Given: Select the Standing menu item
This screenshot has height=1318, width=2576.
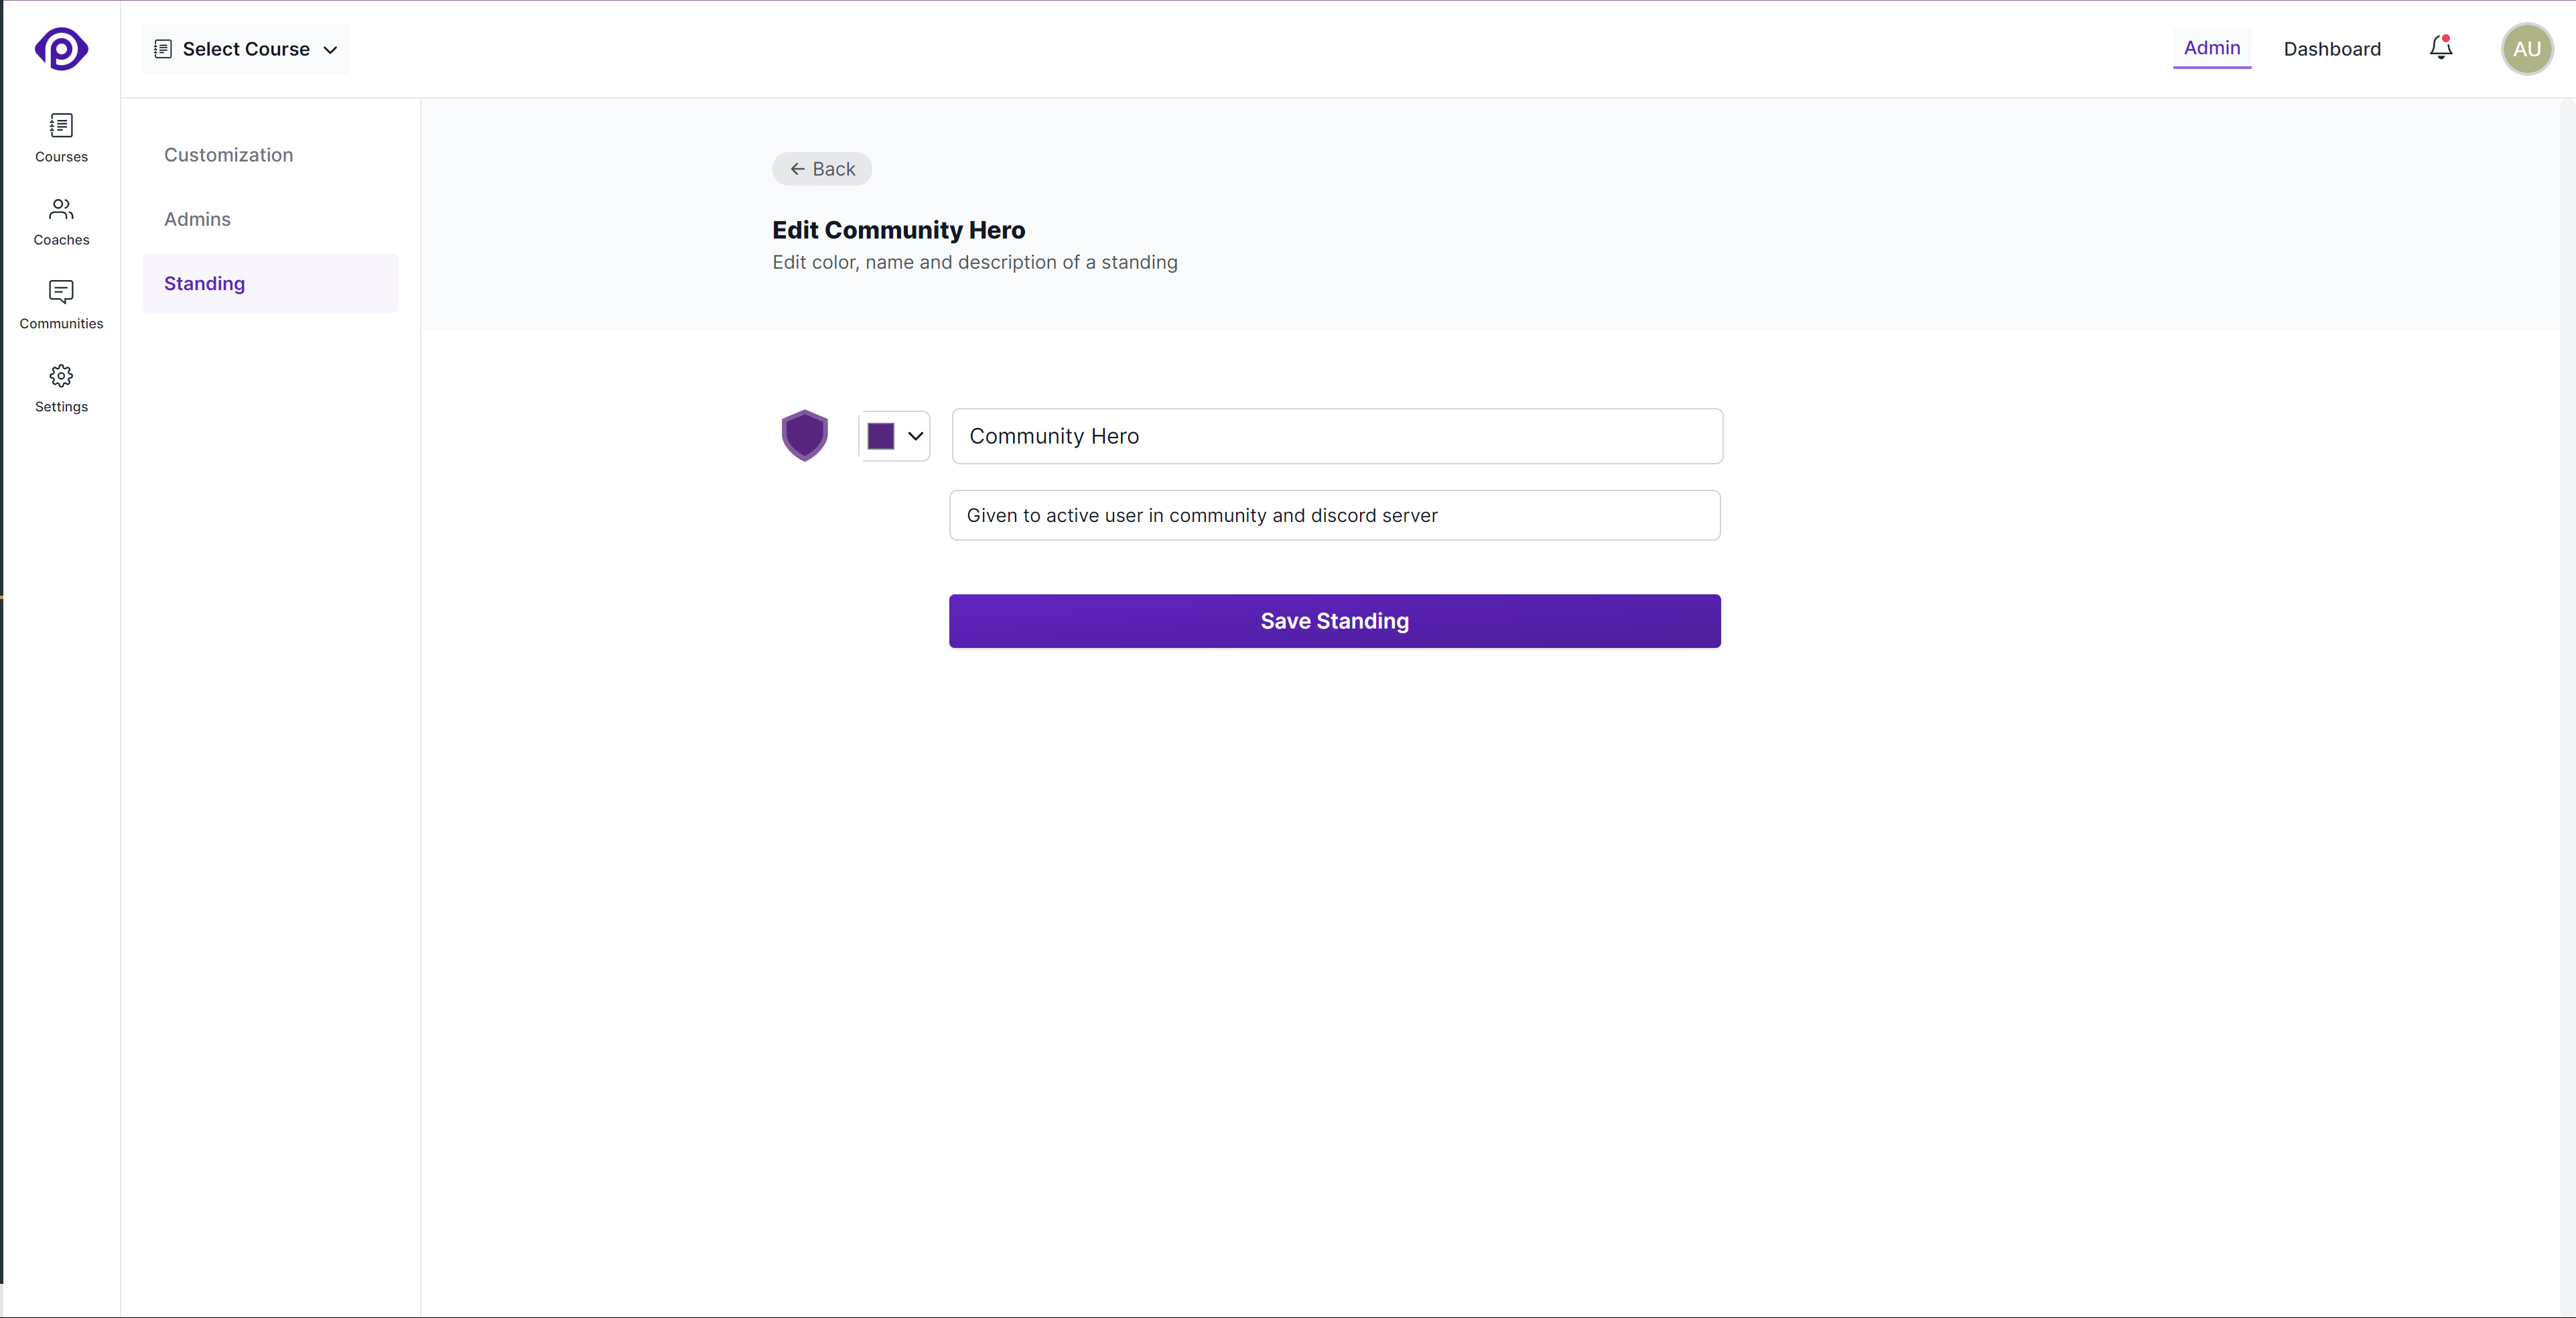Looking at the screenshot, I should pos(204,283).
